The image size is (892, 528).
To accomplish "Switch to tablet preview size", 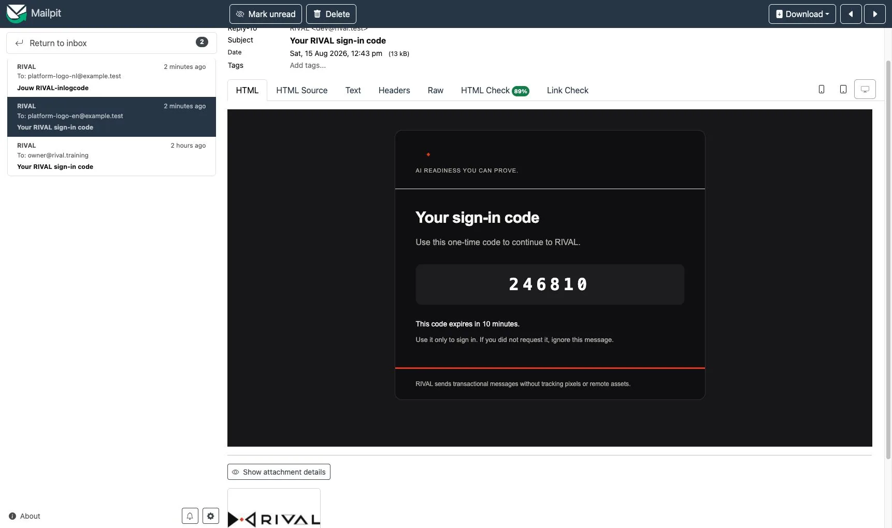I will tap(843, 89).
